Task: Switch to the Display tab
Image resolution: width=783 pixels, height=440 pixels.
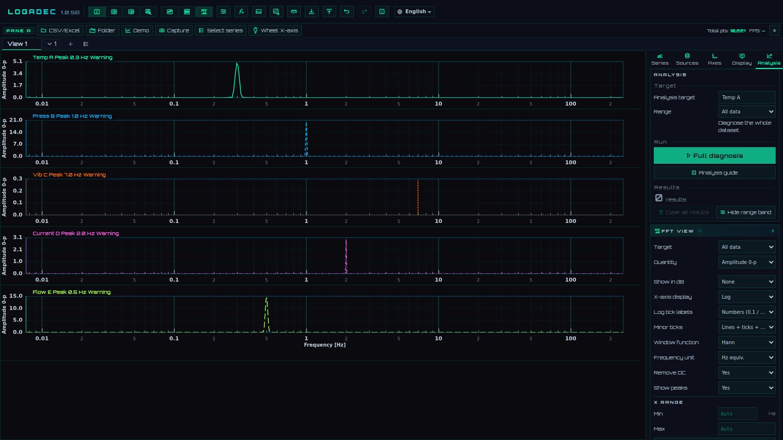Action: 742,59
